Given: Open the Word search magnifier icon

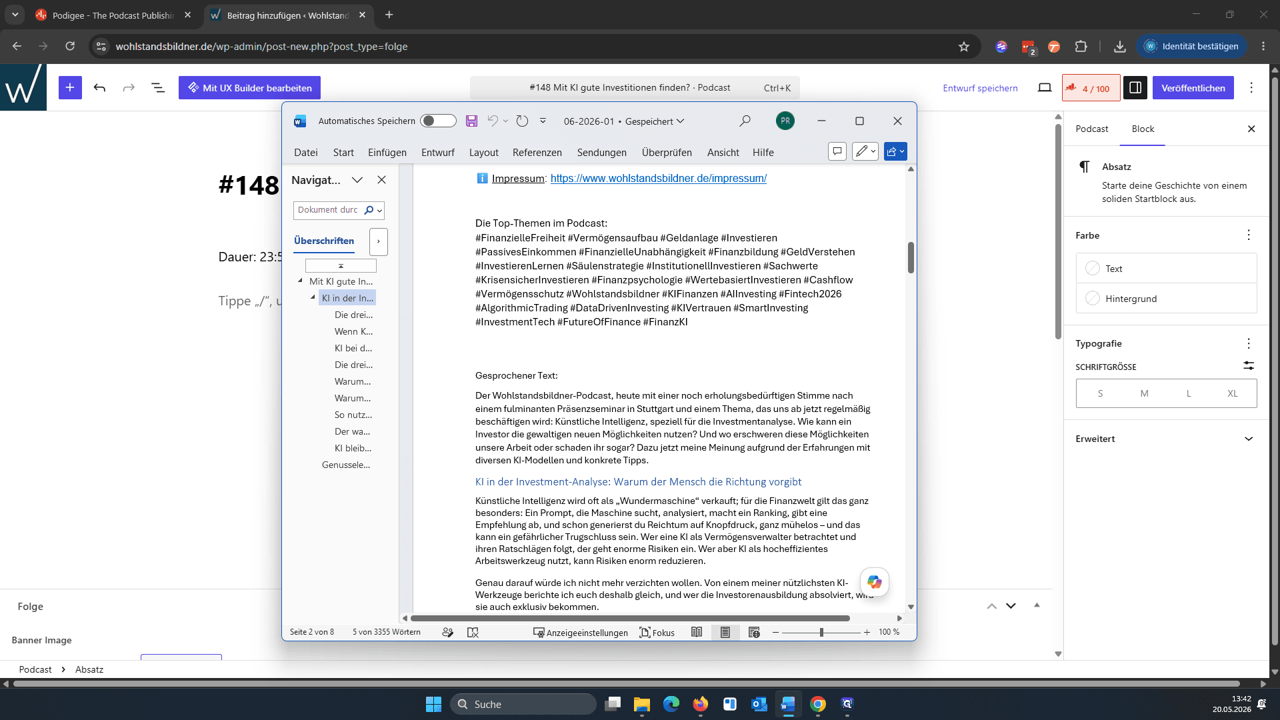Looking at the screenshot, I should pos(745,121).
